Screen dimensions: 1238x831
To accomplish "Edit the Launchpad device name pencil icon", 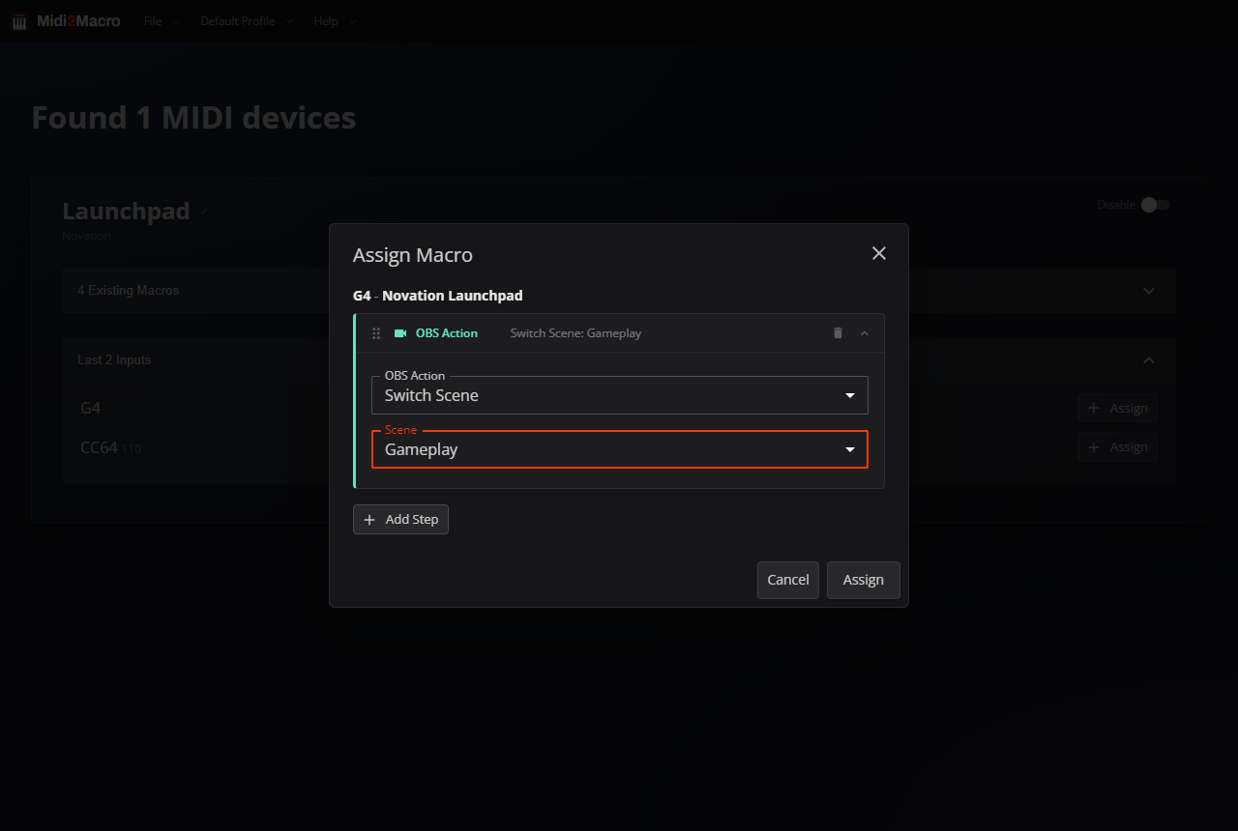I will (x=205, y=212).
